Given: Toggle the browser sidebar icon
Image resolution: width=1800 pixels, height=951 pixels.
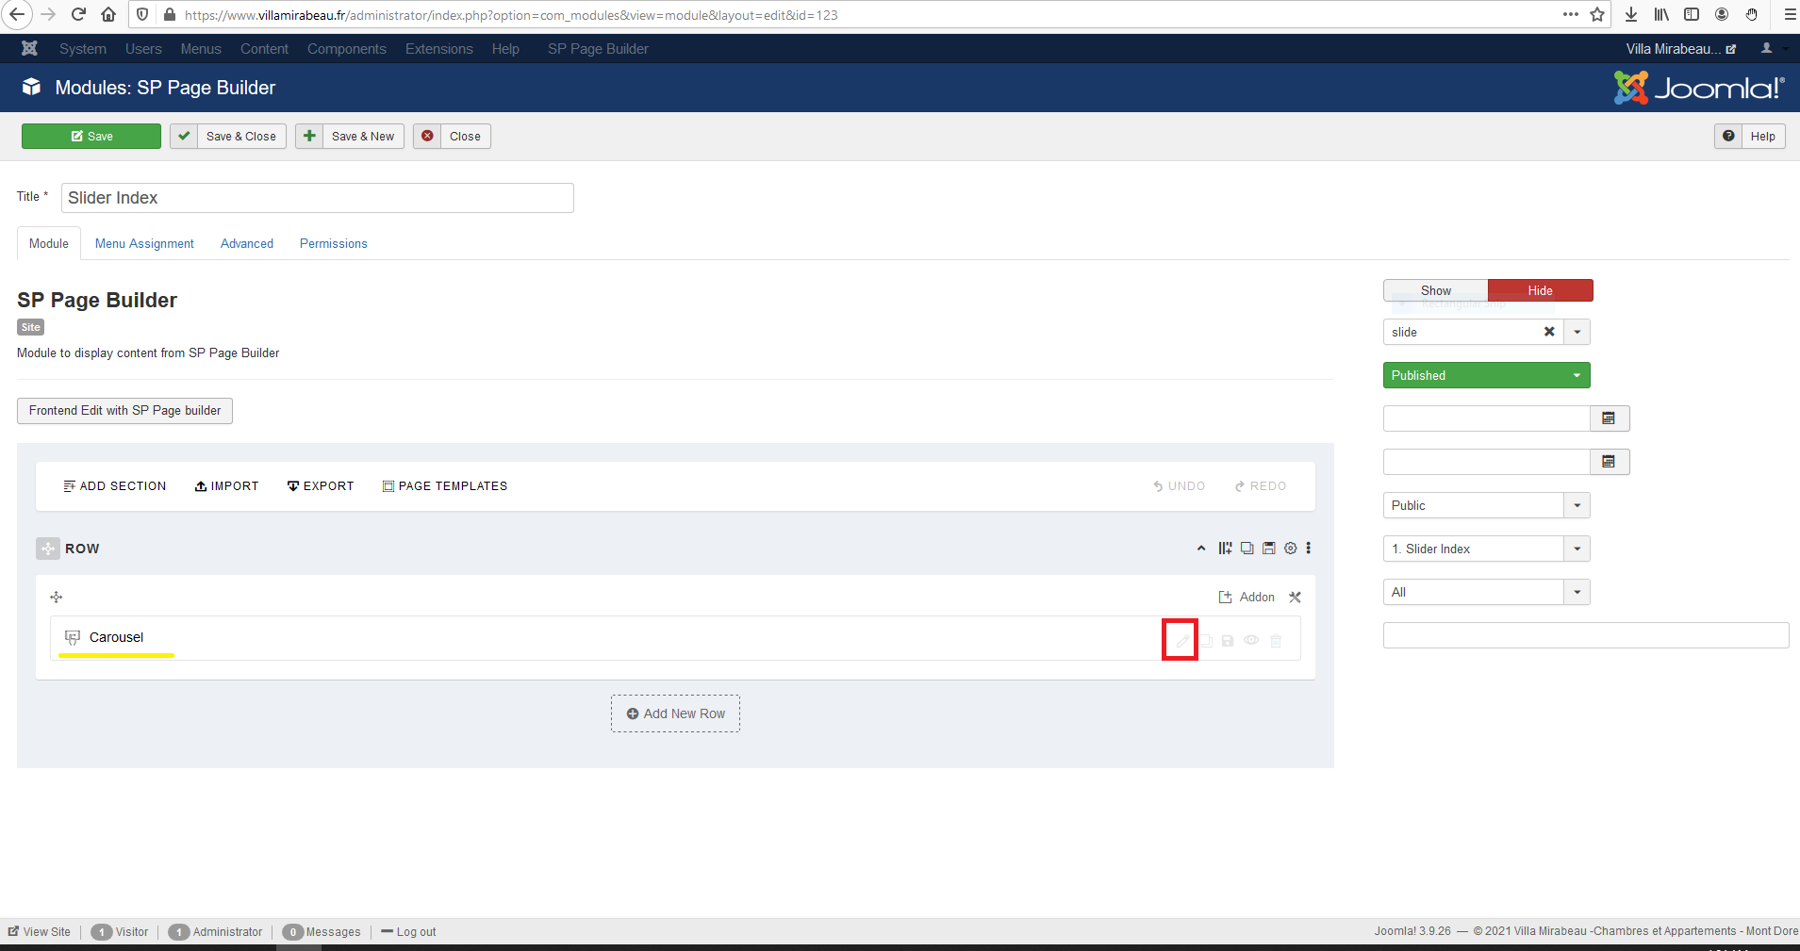Looking at the screenshot, I should coord(1692,14).
